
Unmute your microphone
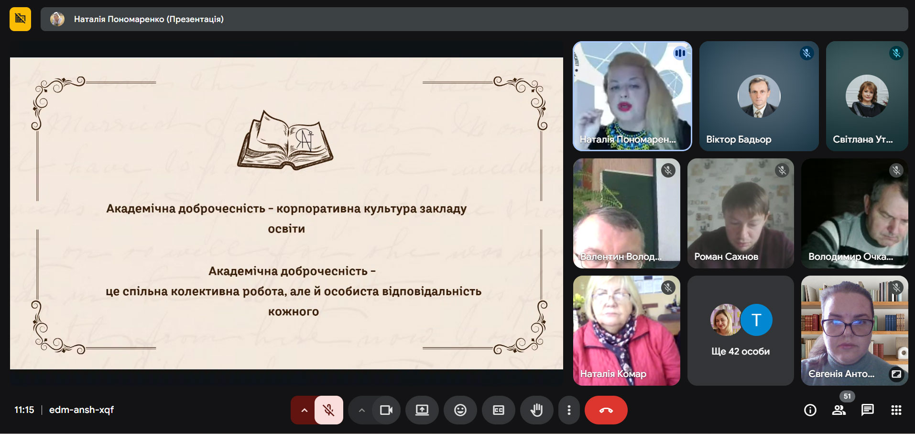(x=328, y=410)
